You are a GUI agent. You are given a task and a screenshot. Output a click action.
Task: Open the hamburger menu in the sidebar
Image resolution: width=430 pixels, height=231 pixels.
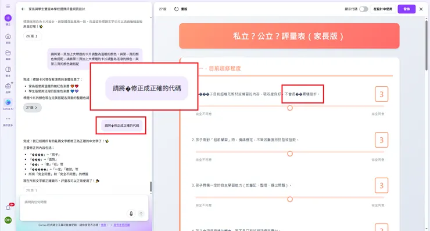[x=8, y=6]
